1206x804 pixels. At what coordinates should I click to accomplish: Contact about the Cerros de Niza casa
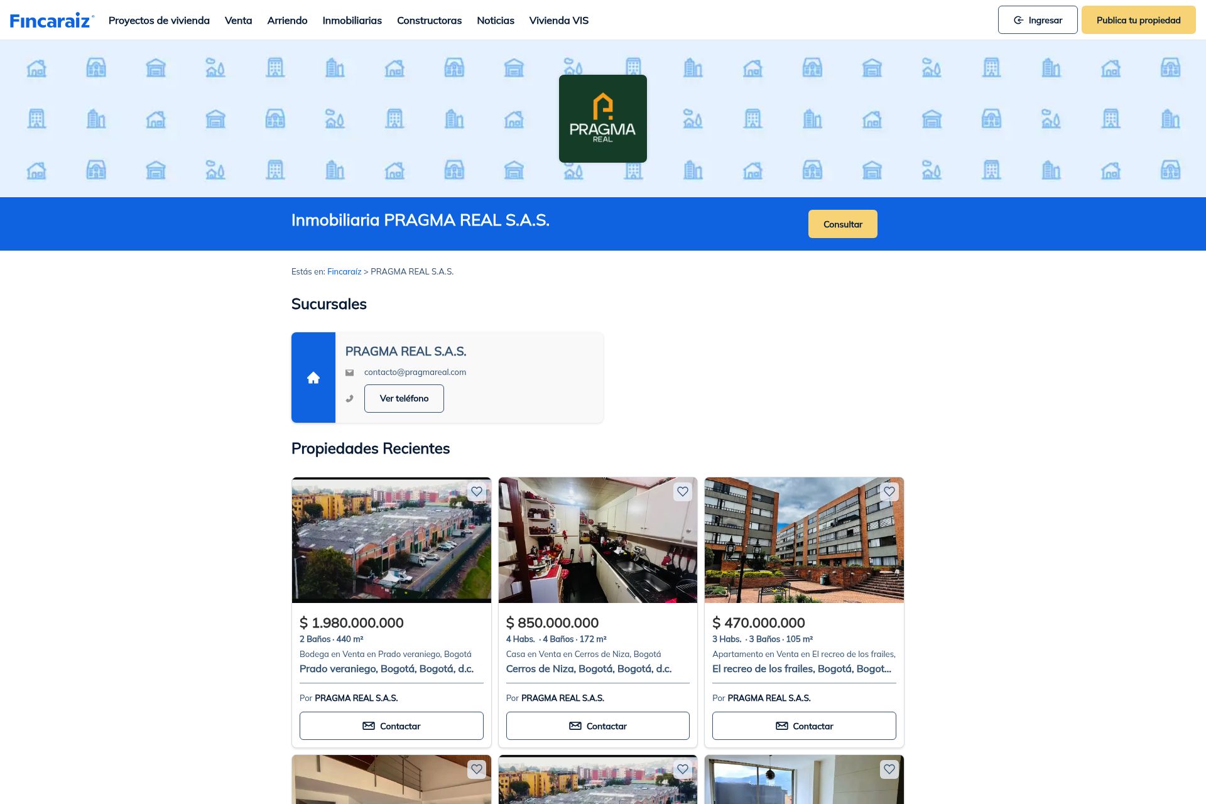point(597,726)
